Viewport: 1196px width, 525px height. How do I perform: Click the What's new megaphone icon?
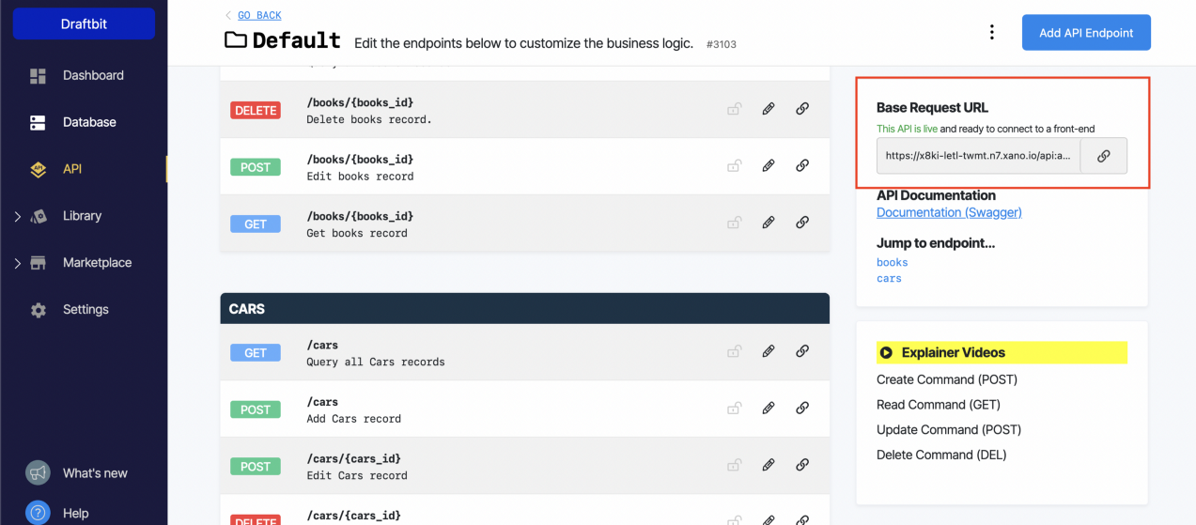coord(38,472)
